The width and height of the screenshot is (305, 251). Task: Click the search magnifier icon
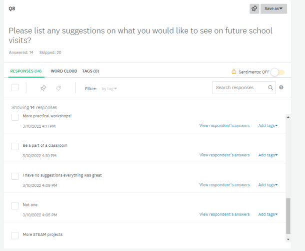270,88
